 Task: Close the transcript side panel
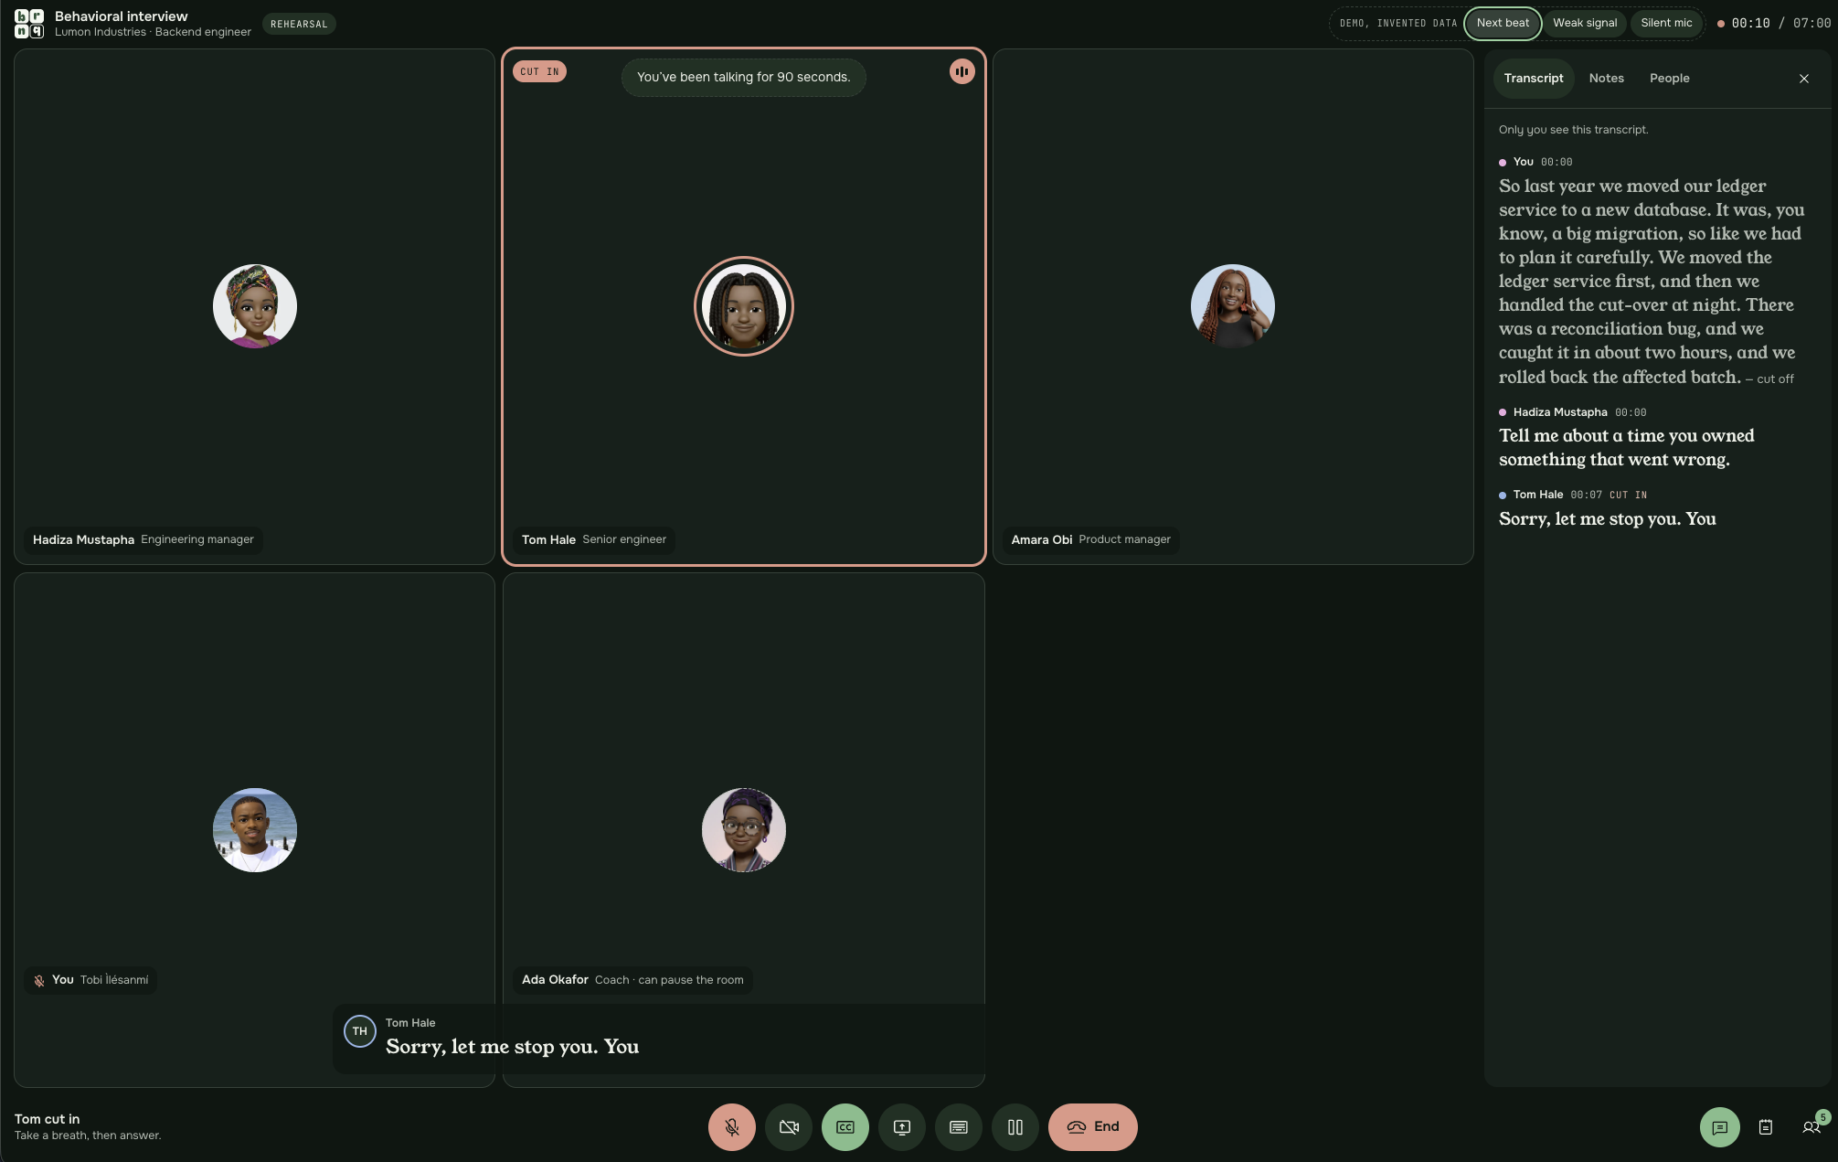(x=1803, y=79)
